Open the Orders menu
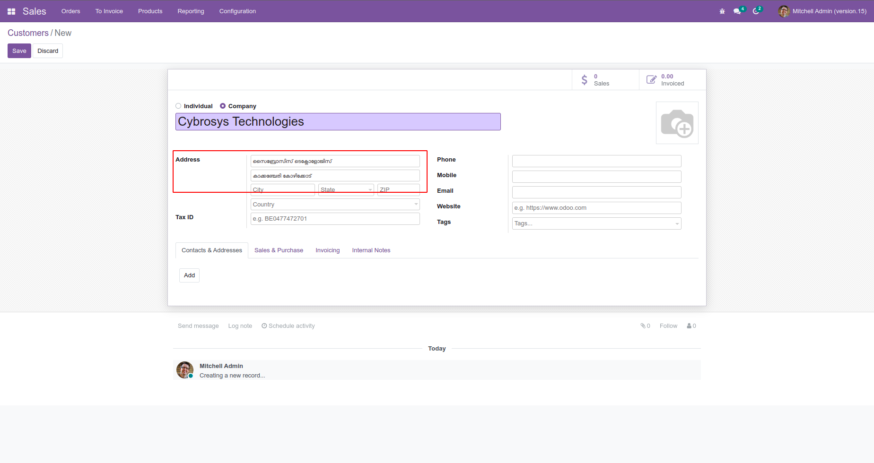The height and width of the screenshot is (463, 874). pyautogui.click(x=71, y=11)
